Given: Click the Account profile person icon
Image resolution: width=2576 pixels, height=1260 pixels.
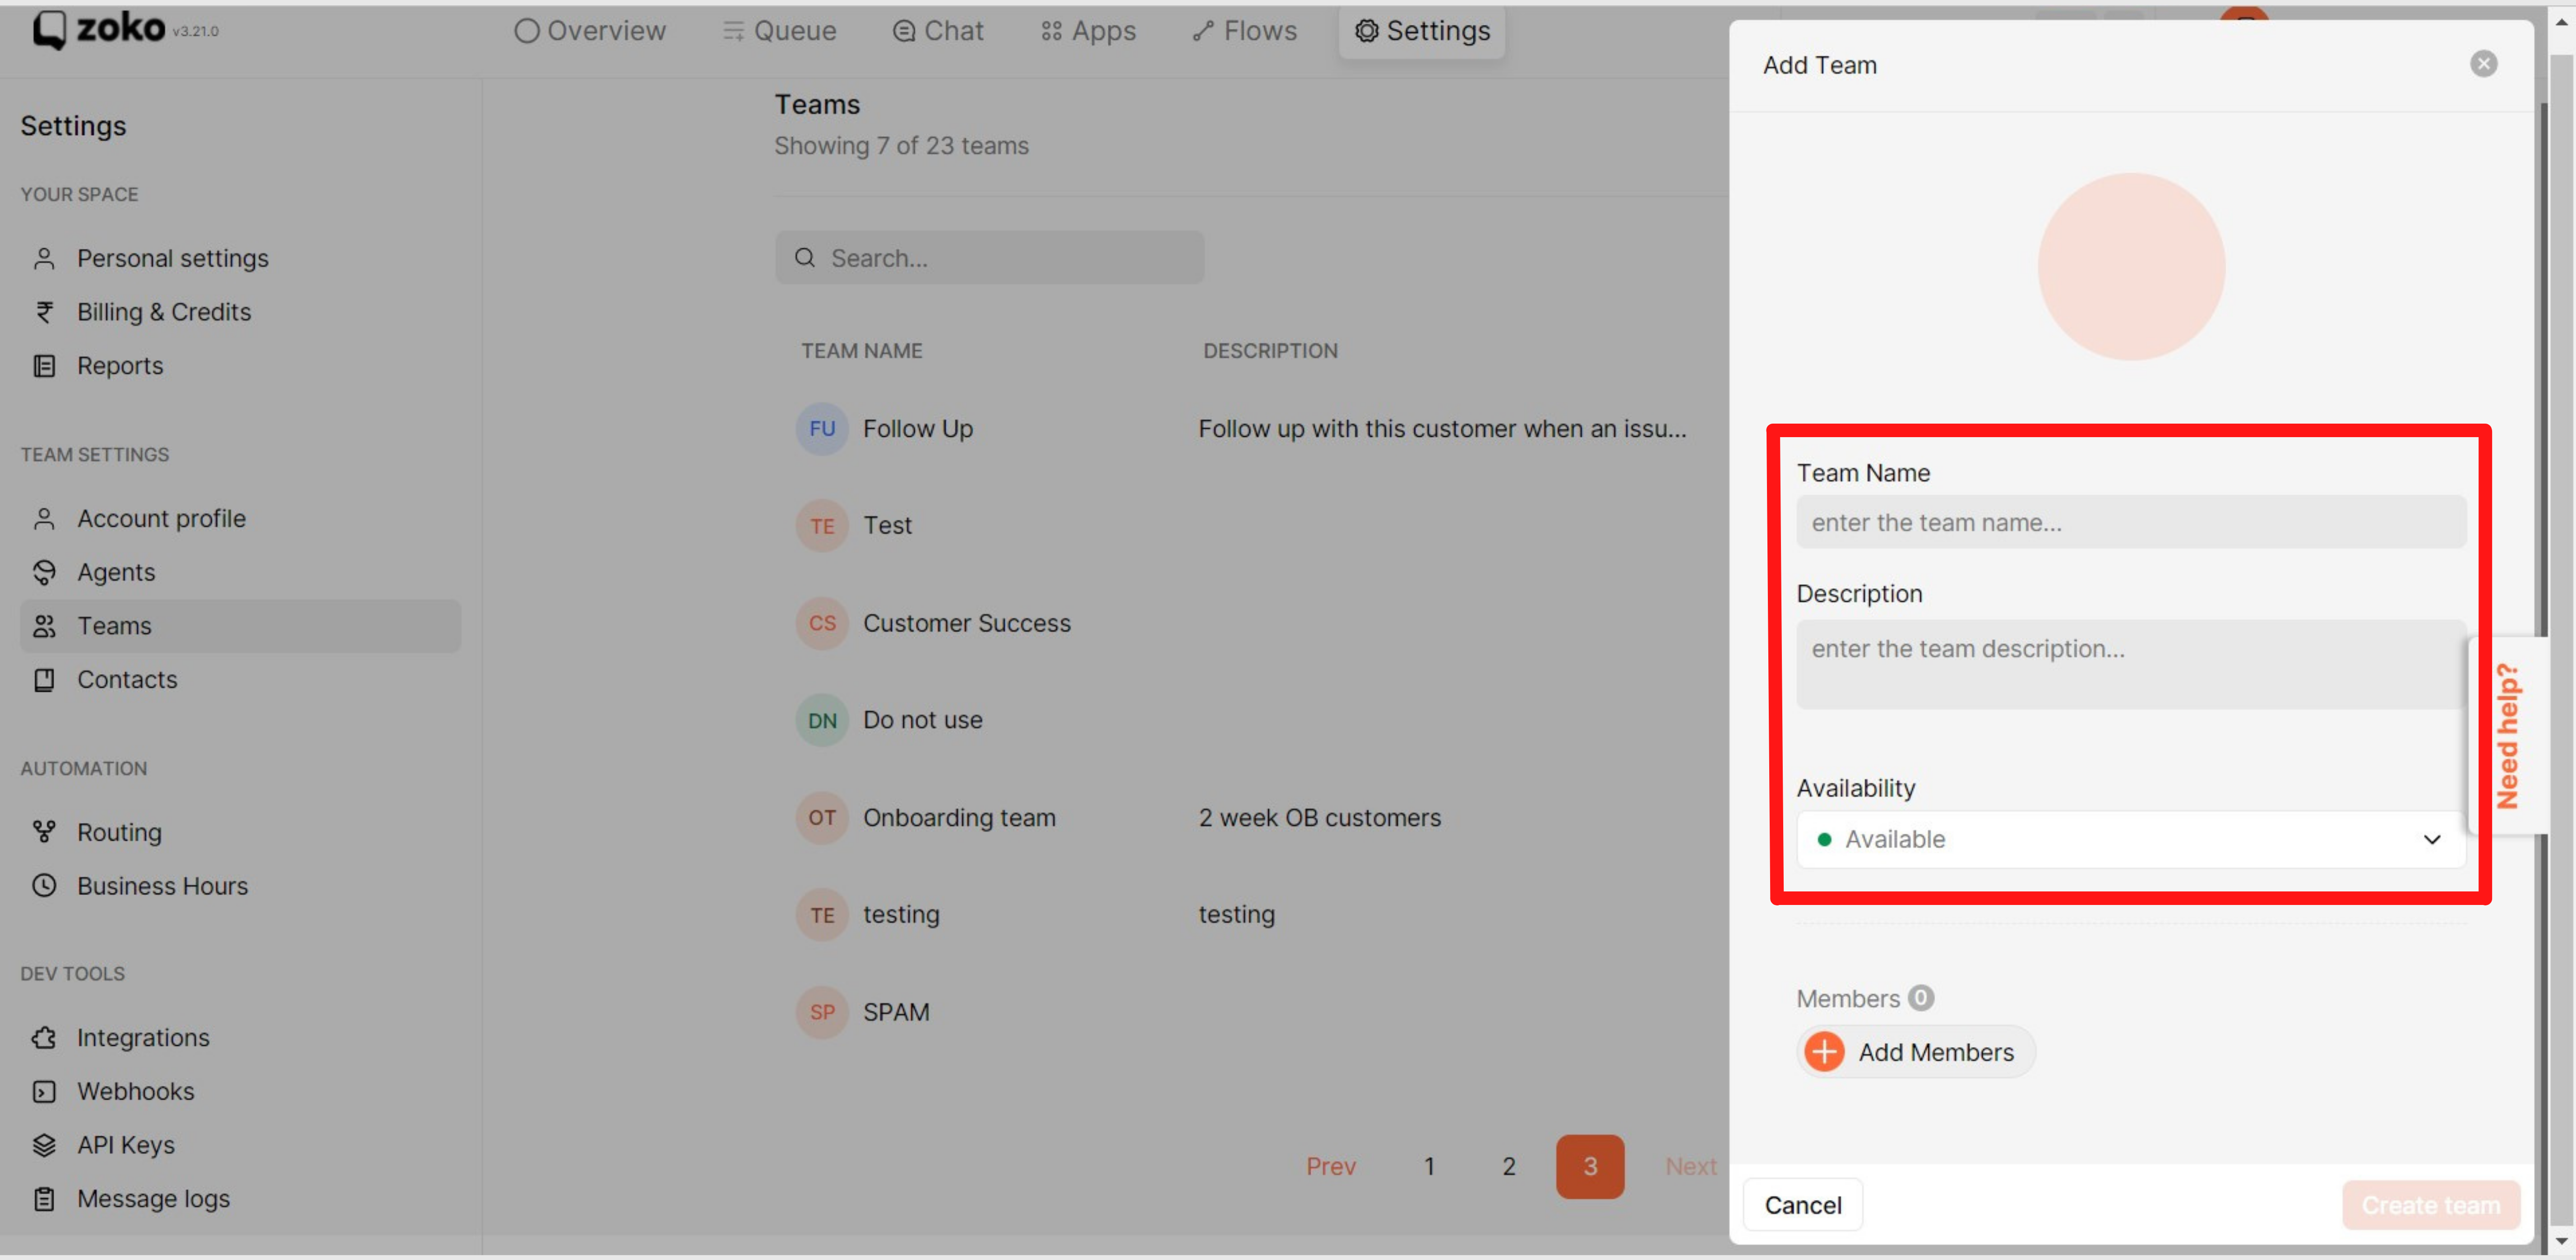Looking at the screenshot, I should (44, 519).
